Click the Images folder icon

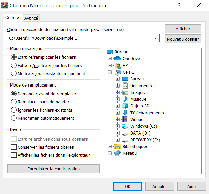[x=125, y=93]
